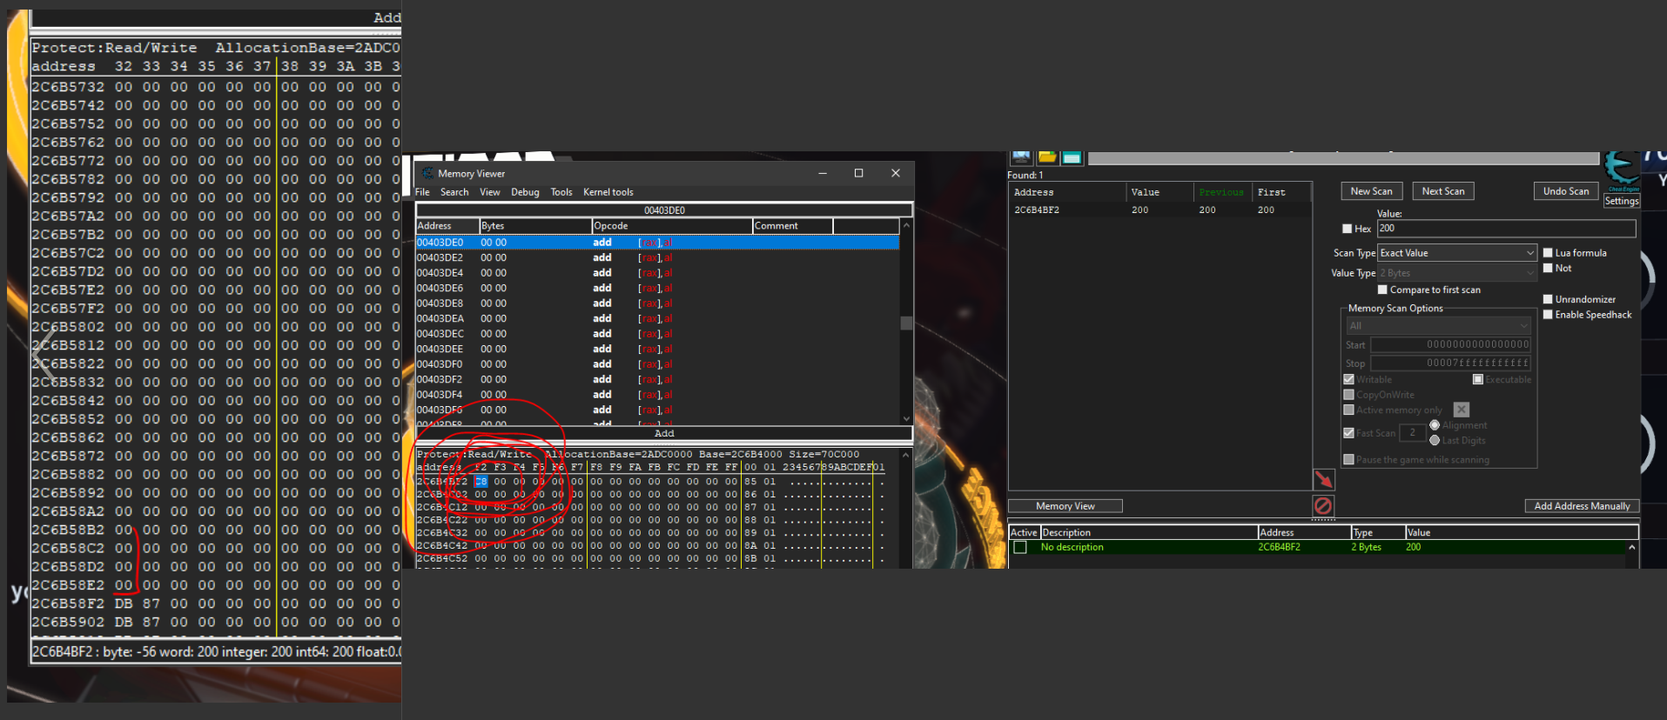Check the Active box for No description
Screen dimensions: 1667x720
pos(1020,547)
